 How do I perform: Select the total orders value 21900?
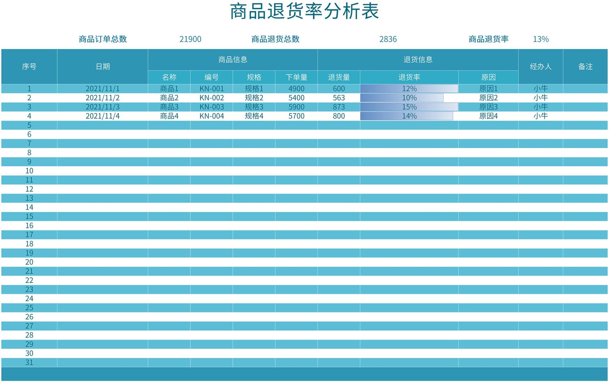(x=190, y=39)
